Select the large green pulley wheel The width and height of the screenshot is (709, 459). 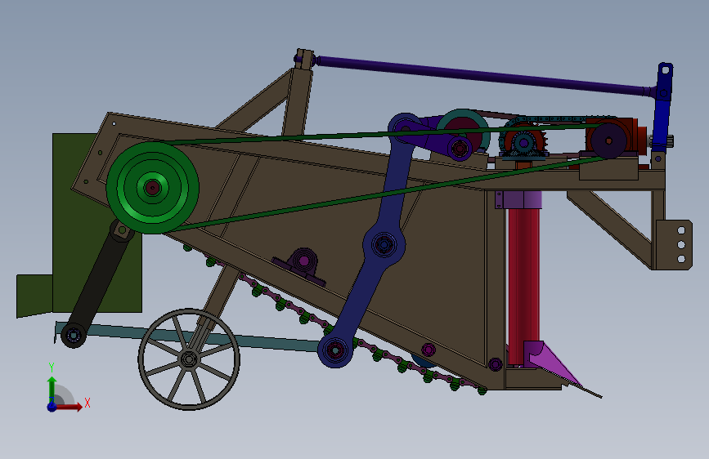click(152, 188)
